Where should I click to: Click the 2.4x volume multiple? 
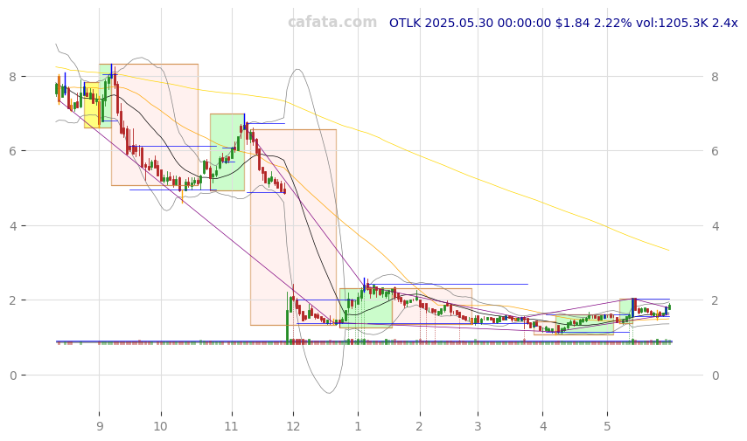[724, 23]
